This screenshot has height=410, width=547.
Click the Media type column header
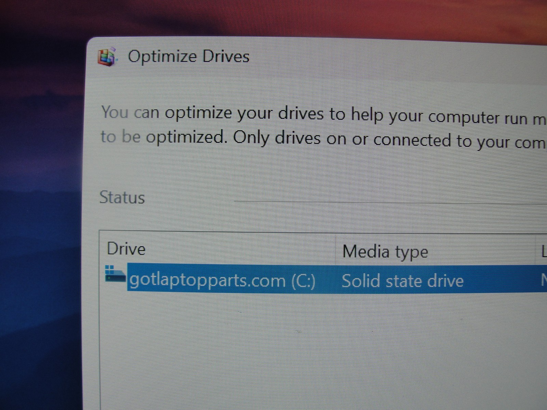(x=385, y=252)
